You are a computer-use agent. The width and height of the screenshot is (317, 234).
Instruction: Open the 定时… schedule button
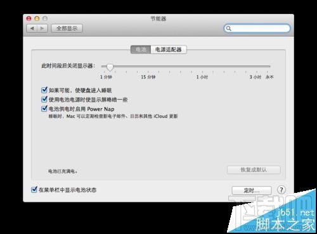tap(252, 190)
